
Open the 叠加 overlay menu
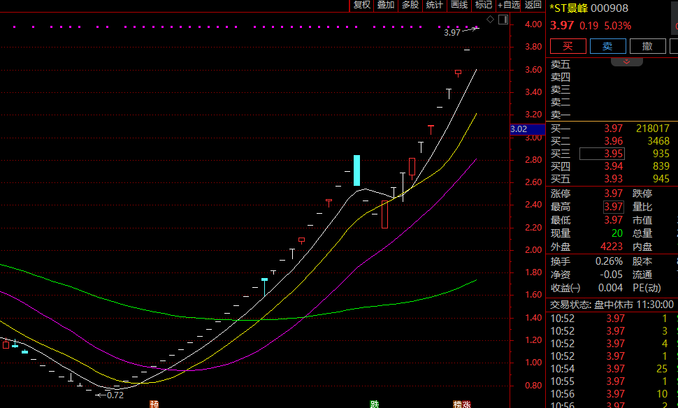[386, 6]
